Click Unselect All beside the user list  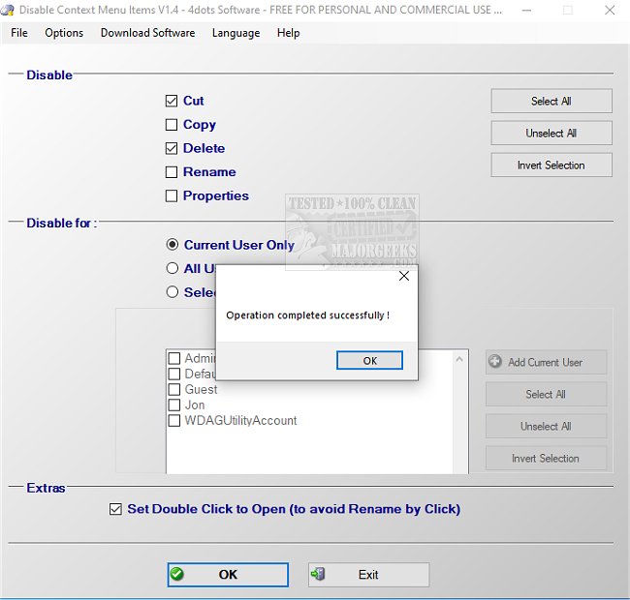click(x=546, y=426)
